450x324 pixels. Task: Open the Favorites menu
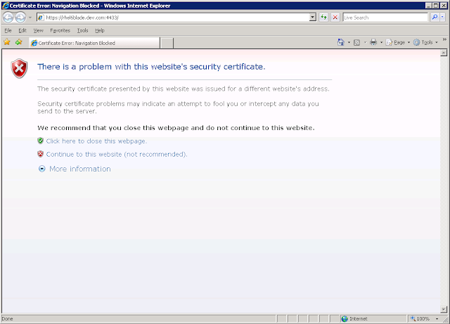[60, 30]
